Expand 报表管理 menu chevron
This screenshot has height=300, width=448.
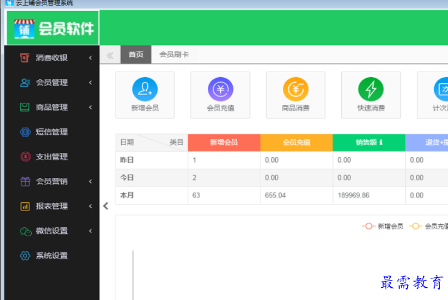(91, 206)
